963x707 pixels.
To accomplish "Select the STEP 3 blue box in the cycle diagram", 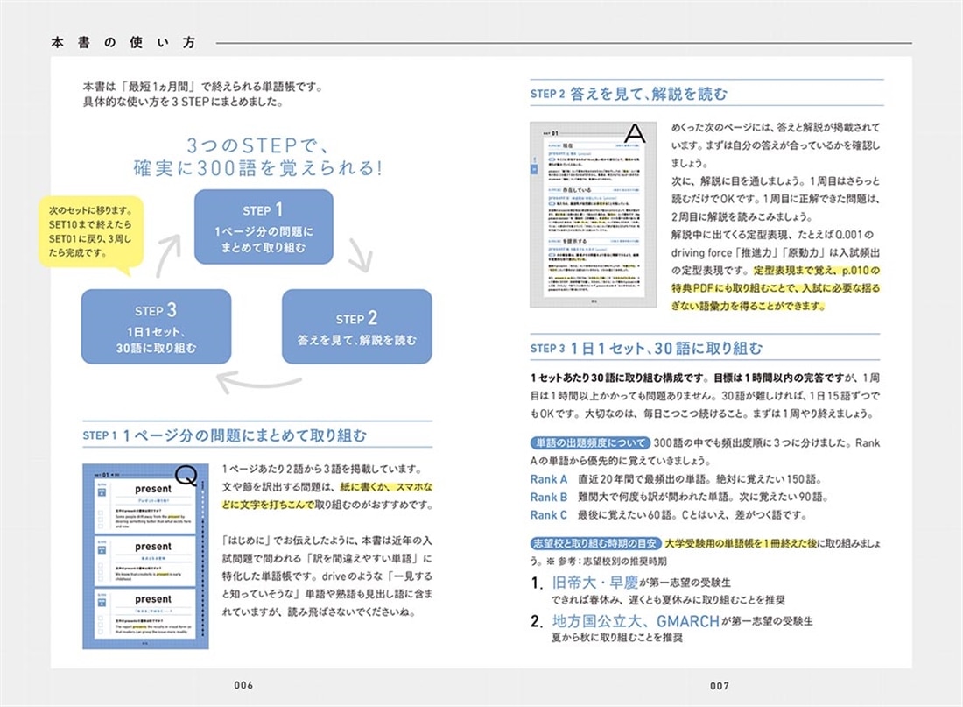I will tap(156, 327).
